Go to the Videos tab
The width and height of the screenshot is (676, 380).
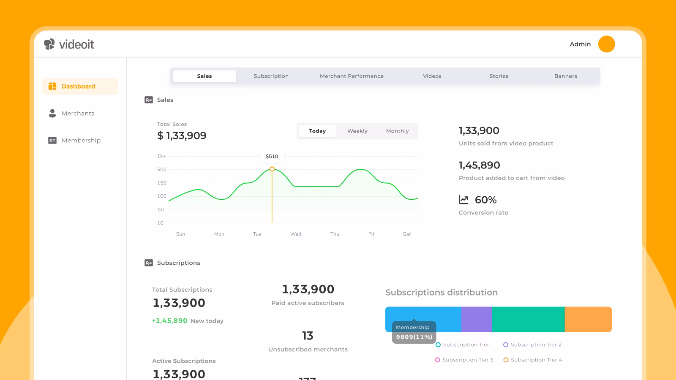(432, 76)
